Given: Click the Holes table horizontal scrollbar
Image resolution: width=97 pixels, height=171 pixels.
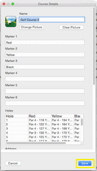Looking at the screenshot, I should (36, 143).
